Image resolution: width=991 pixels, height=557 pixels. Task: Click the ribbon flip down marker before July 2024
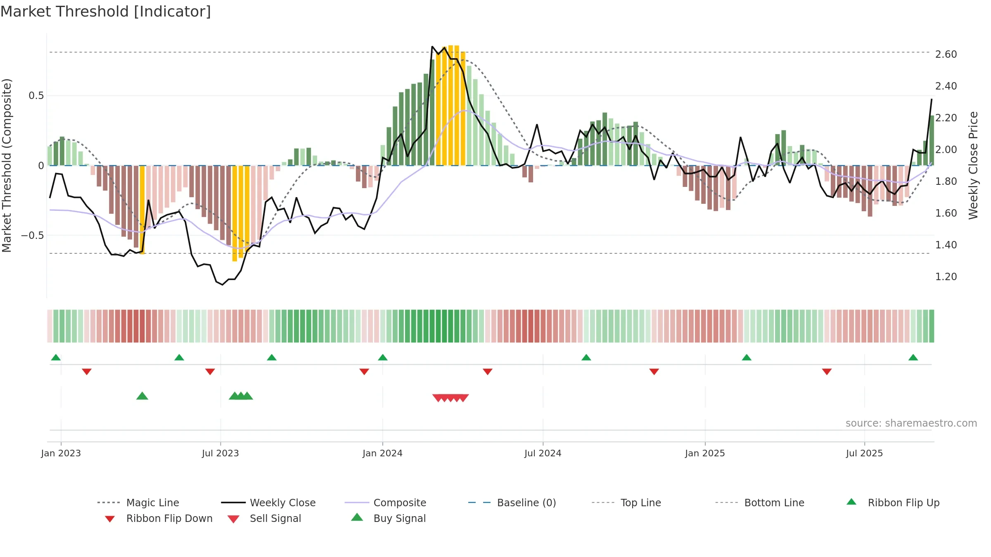(x=488, y=372)
